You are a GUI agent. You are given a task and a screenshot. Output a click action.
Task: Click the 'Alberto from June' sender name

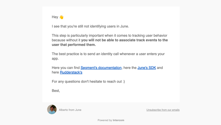point(70,110)
